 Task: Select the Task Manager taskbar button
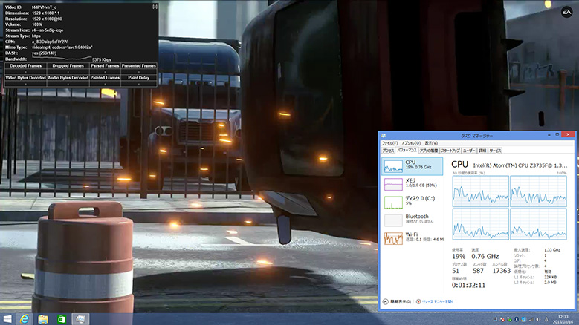[80, 319]
